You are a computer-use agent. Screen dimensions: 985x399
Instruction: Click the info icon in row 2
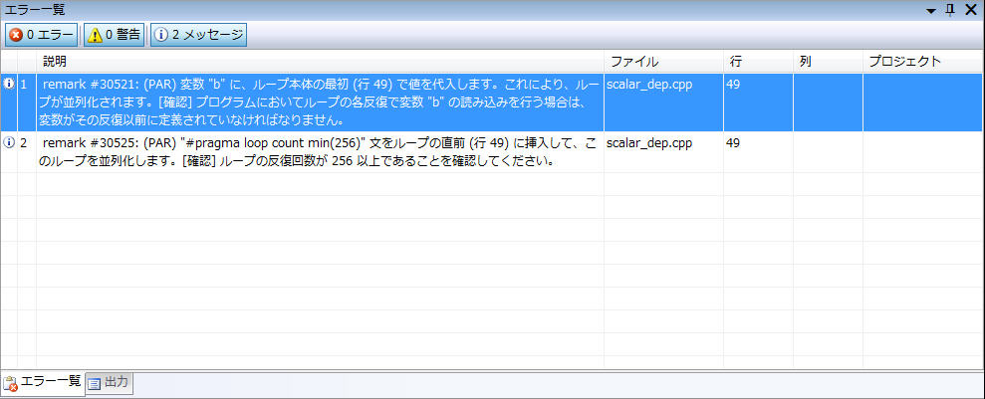pos(9,143)
